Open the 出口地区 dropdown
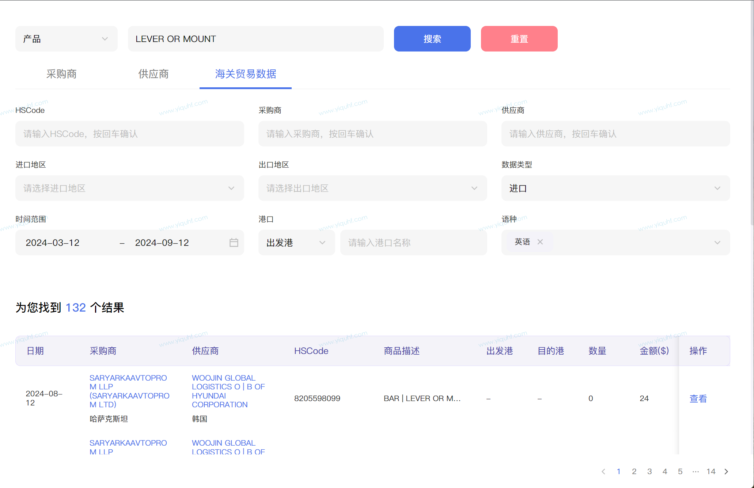The image size is (754, 488). coord(372,188)
